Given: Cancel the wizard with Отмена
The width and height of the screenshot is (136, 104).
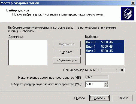Looking at the screenshot, I should point(123,98).
